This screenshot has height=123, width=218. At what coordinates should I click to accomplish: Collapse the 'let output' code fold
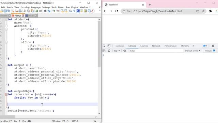click(6, 65)
